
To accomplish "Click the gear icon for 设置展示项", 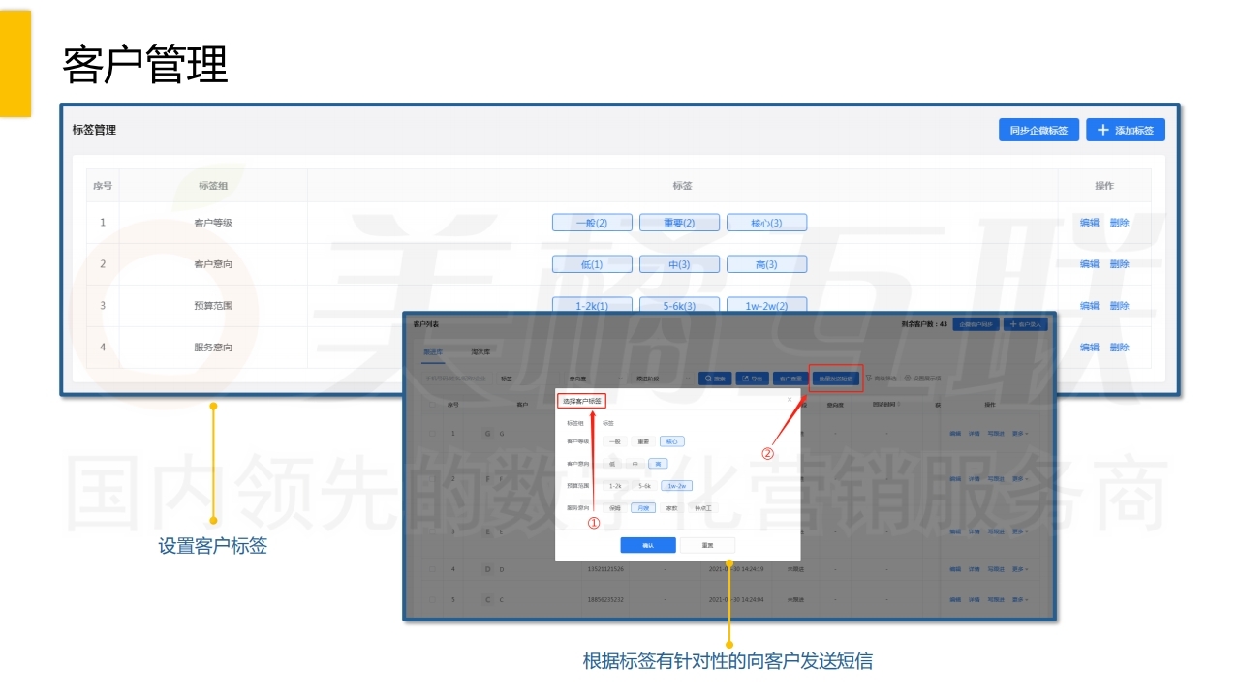I will pos(908,379).
